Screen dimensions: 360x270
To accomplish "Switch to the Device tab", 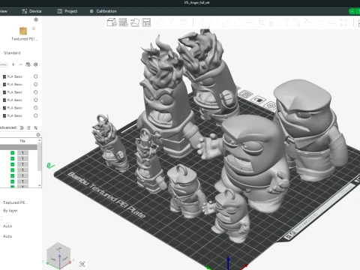I will (31, 11).
